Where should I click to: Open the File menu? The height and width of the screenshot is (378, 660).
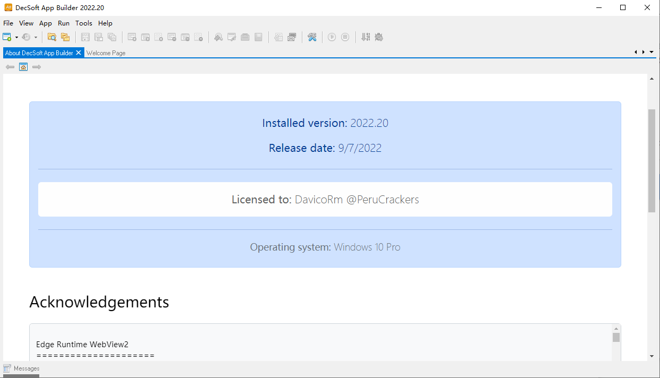point(8,23)
